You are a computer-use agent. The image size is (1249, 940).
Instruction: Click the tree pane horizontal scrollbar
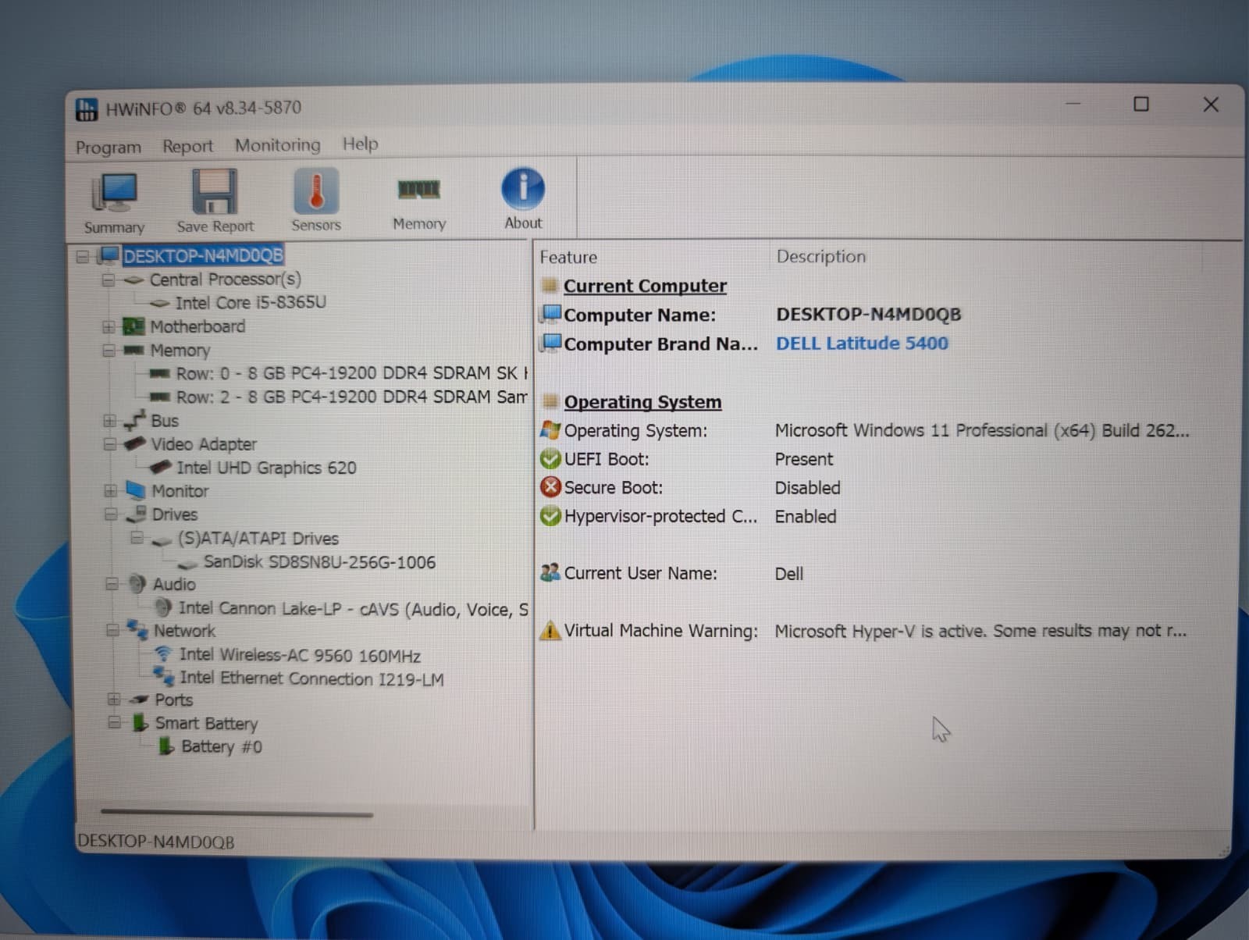pyautogui.click(x=237, y=813)
